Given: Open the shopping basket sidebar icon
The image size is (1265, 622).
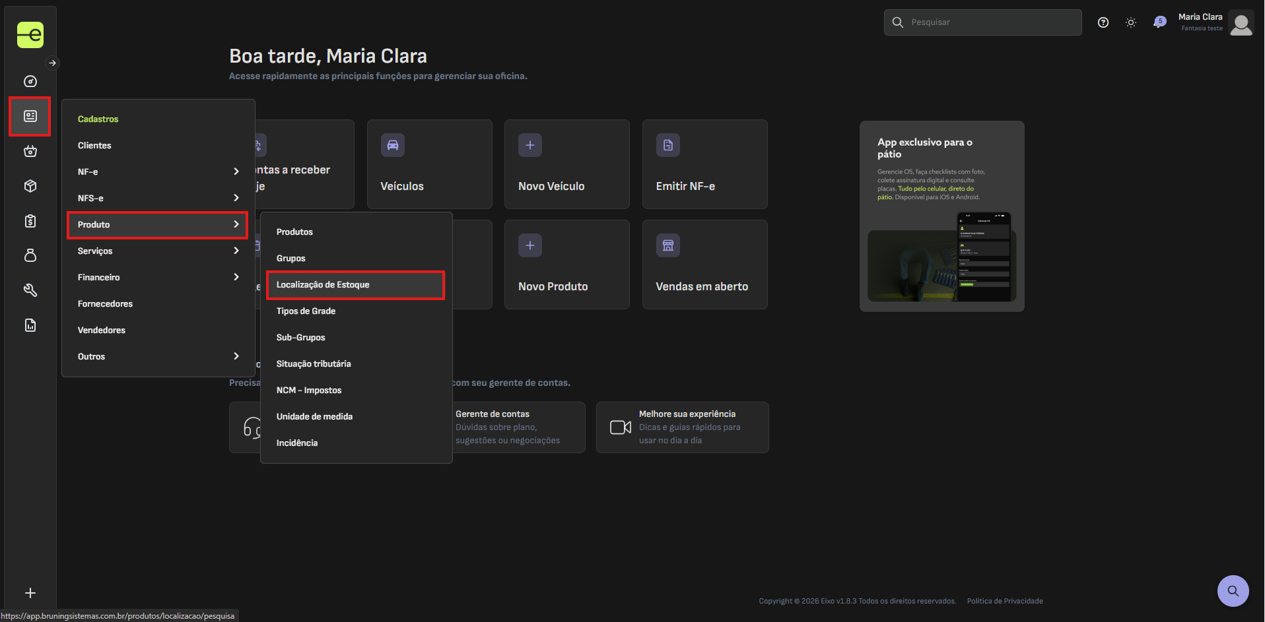Looking at the screenshot, I should coord(30,151).
